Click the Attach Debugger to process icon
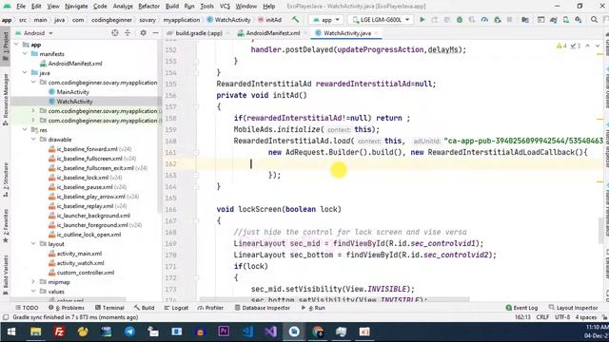This screenshot has width=609, height=342. [x=498, y=19]
